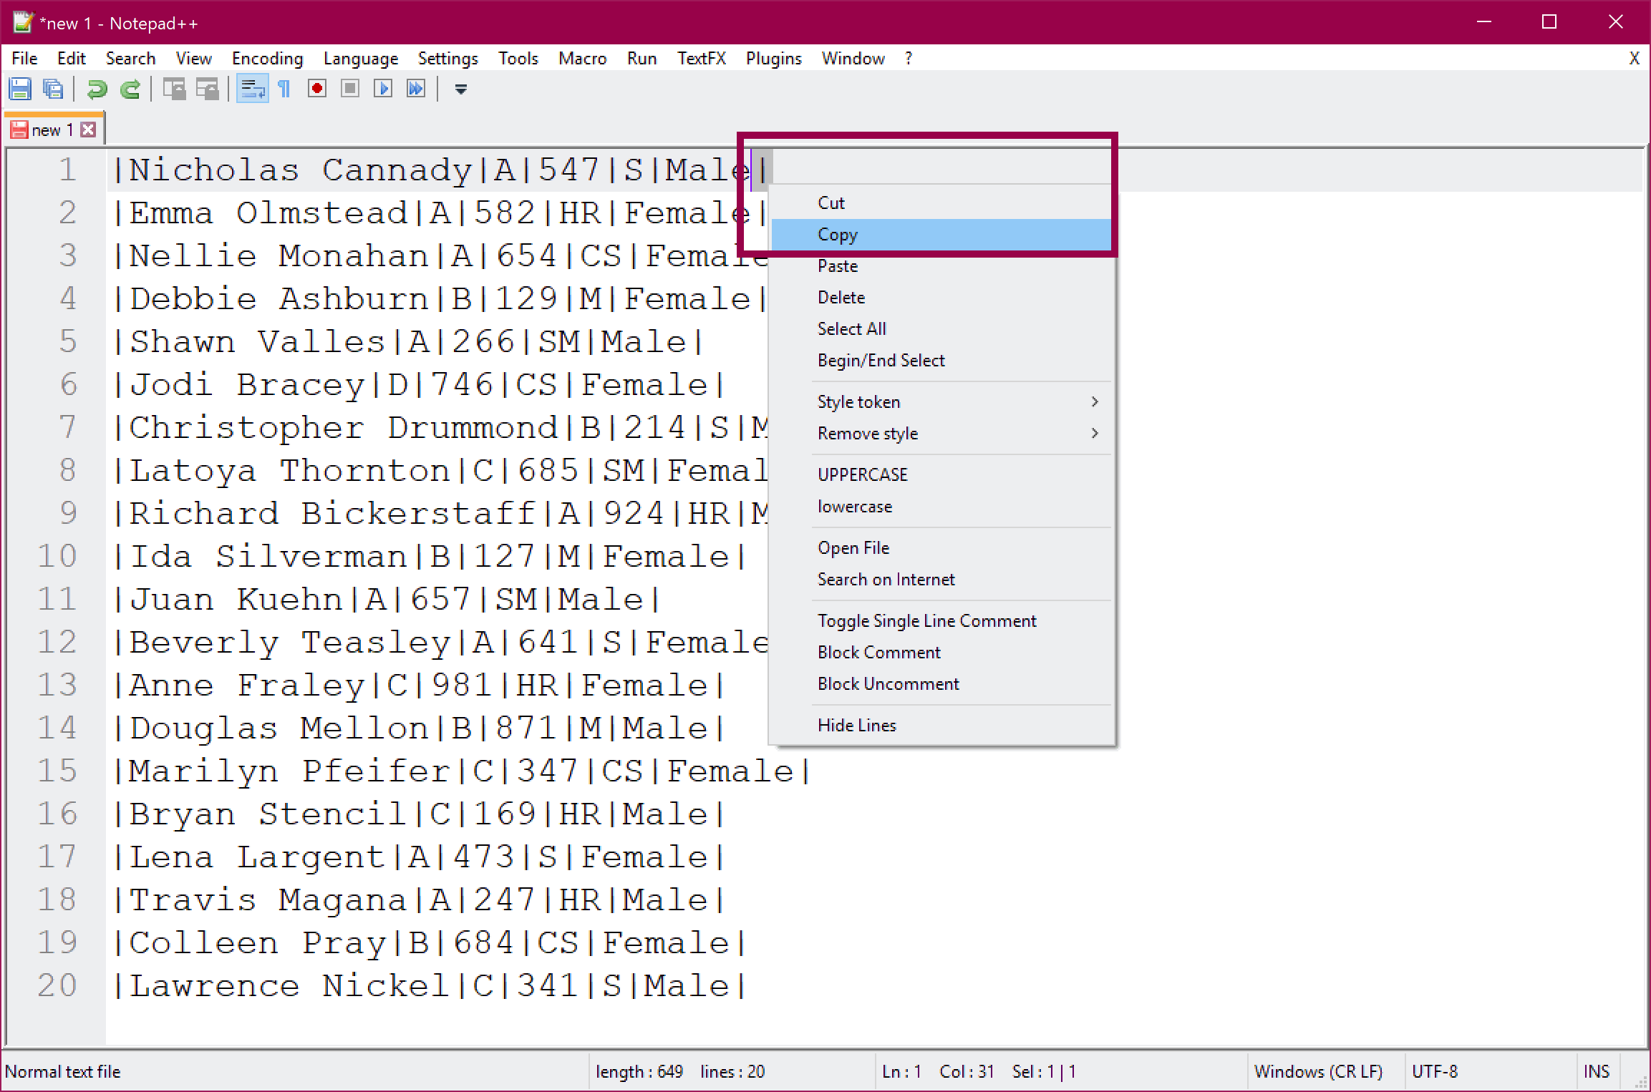The image size is (1651, 1092).
Task: Open the Encoding menu
Action: pyautogui.click(x=266, y=58)
